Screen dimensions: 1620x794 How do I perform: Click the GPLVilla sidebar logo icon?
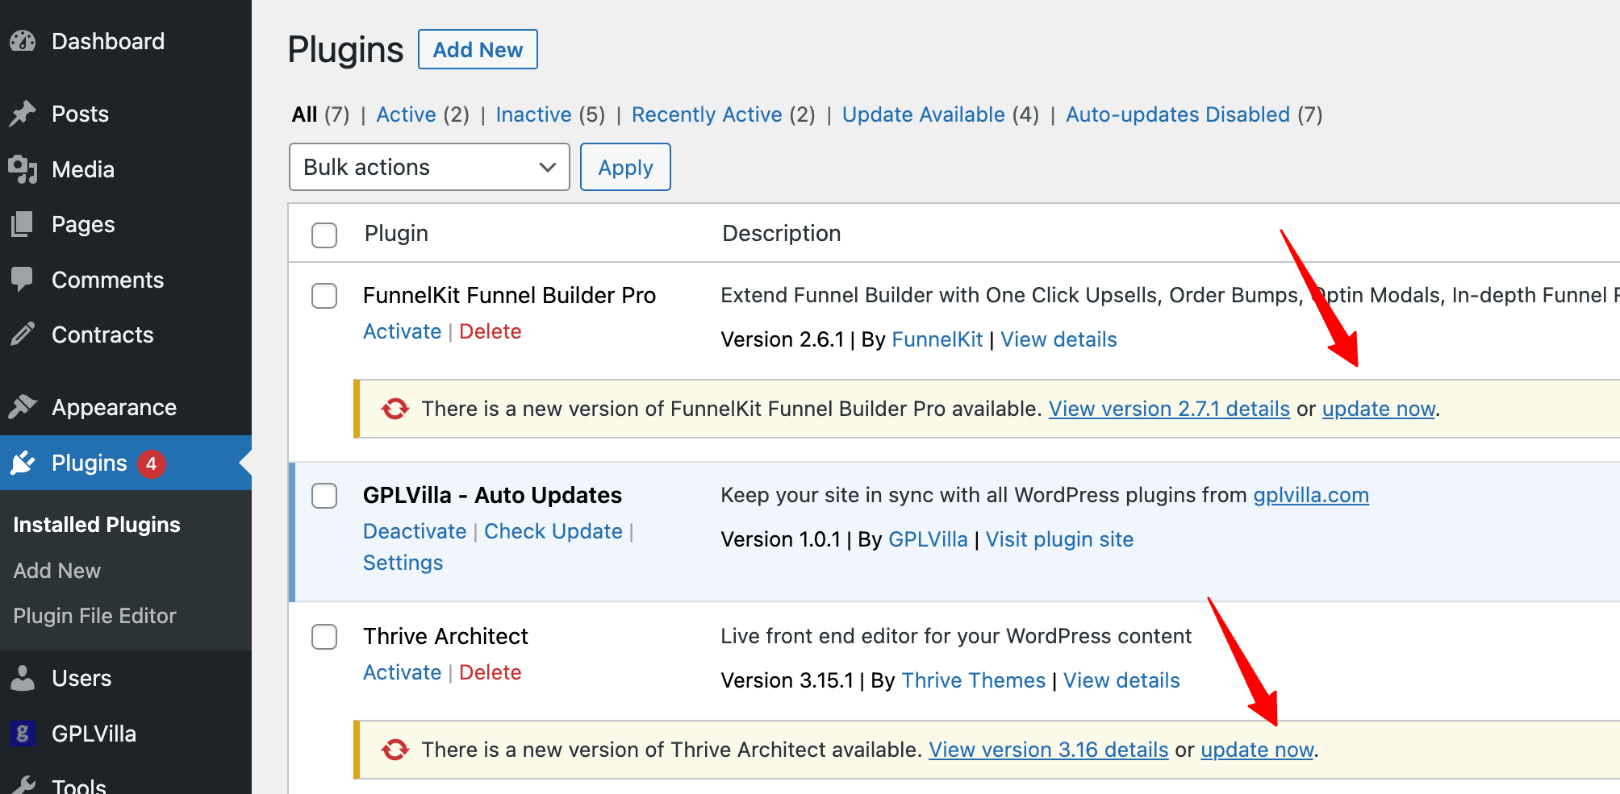pyautogui.click(x=23, y=734)
